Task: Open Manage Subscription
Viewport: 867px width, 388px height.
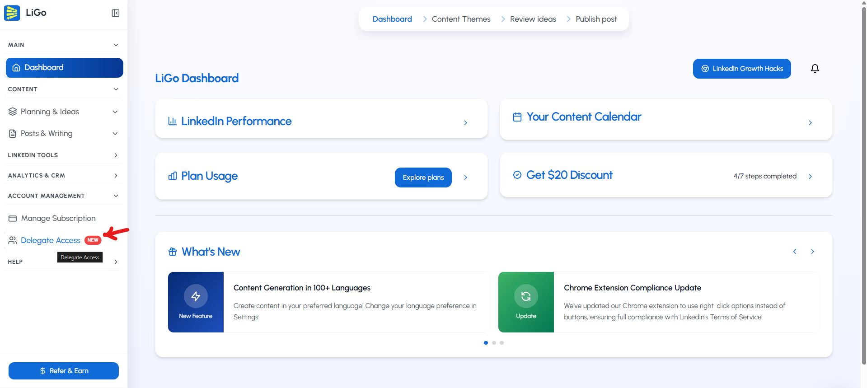Action: click(58, 219)
